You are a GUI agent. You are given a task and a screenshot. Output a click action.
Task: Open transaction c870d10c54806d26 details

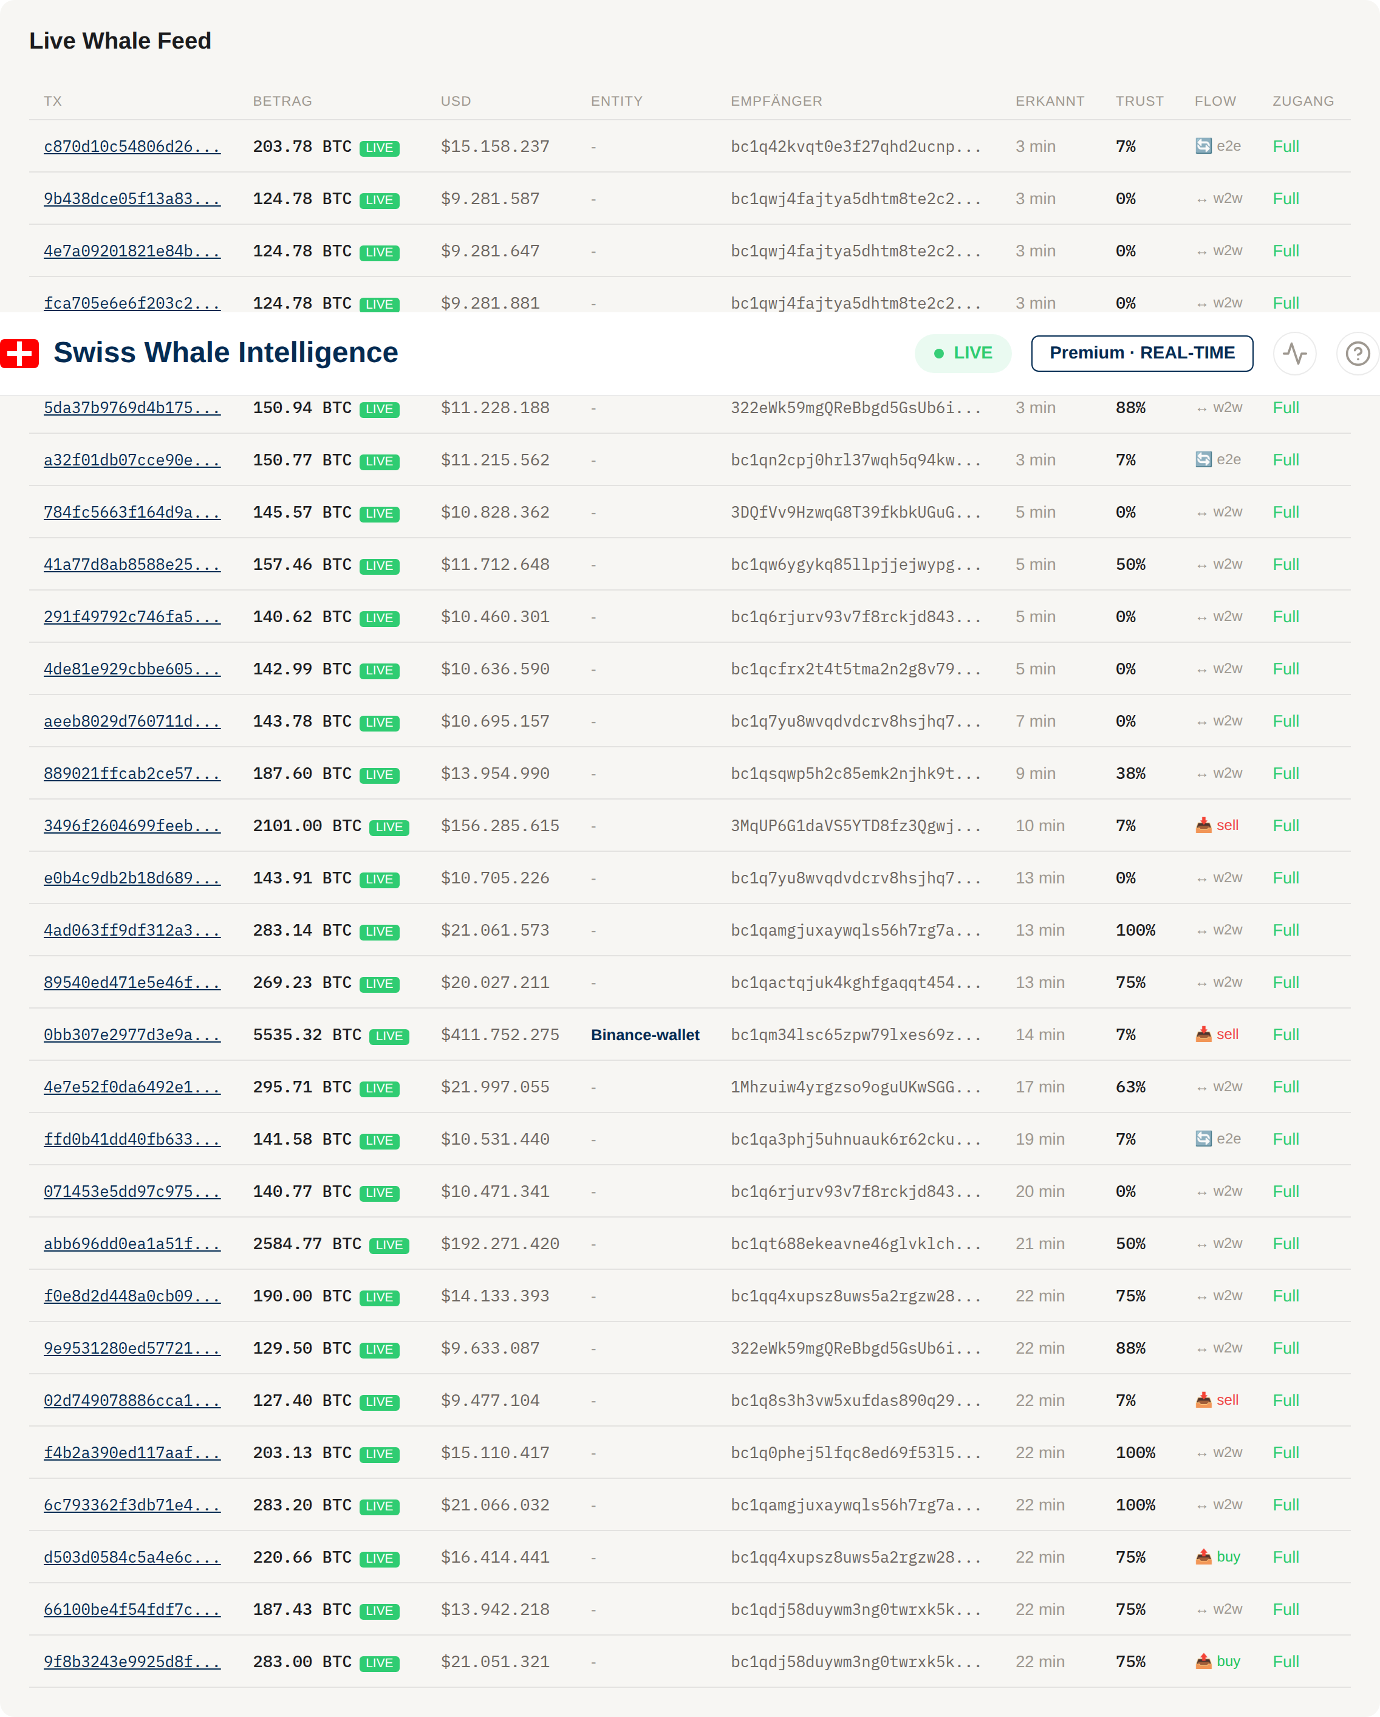pos(132,146)
